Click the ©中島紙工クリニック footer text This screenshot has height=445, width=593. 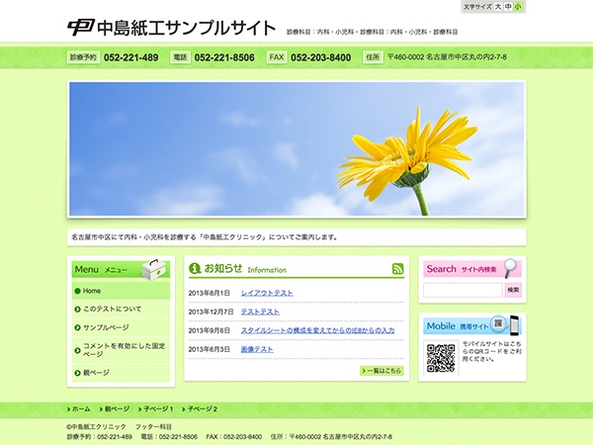[x=97, y=427]
